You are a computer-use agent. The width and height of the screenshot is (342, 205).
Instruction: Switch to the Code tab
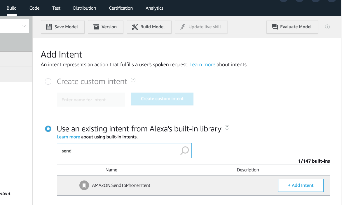(34, 8)
